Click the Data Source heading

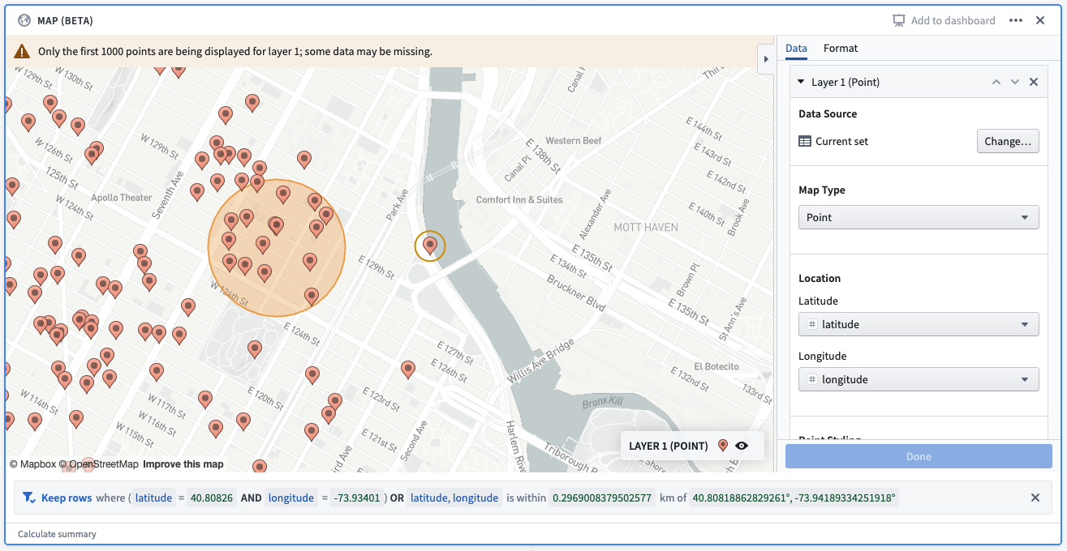[x=828, y=114]
